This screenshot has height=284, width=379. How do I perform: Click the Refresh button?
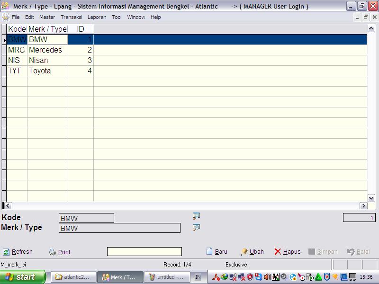click(18, 252)
